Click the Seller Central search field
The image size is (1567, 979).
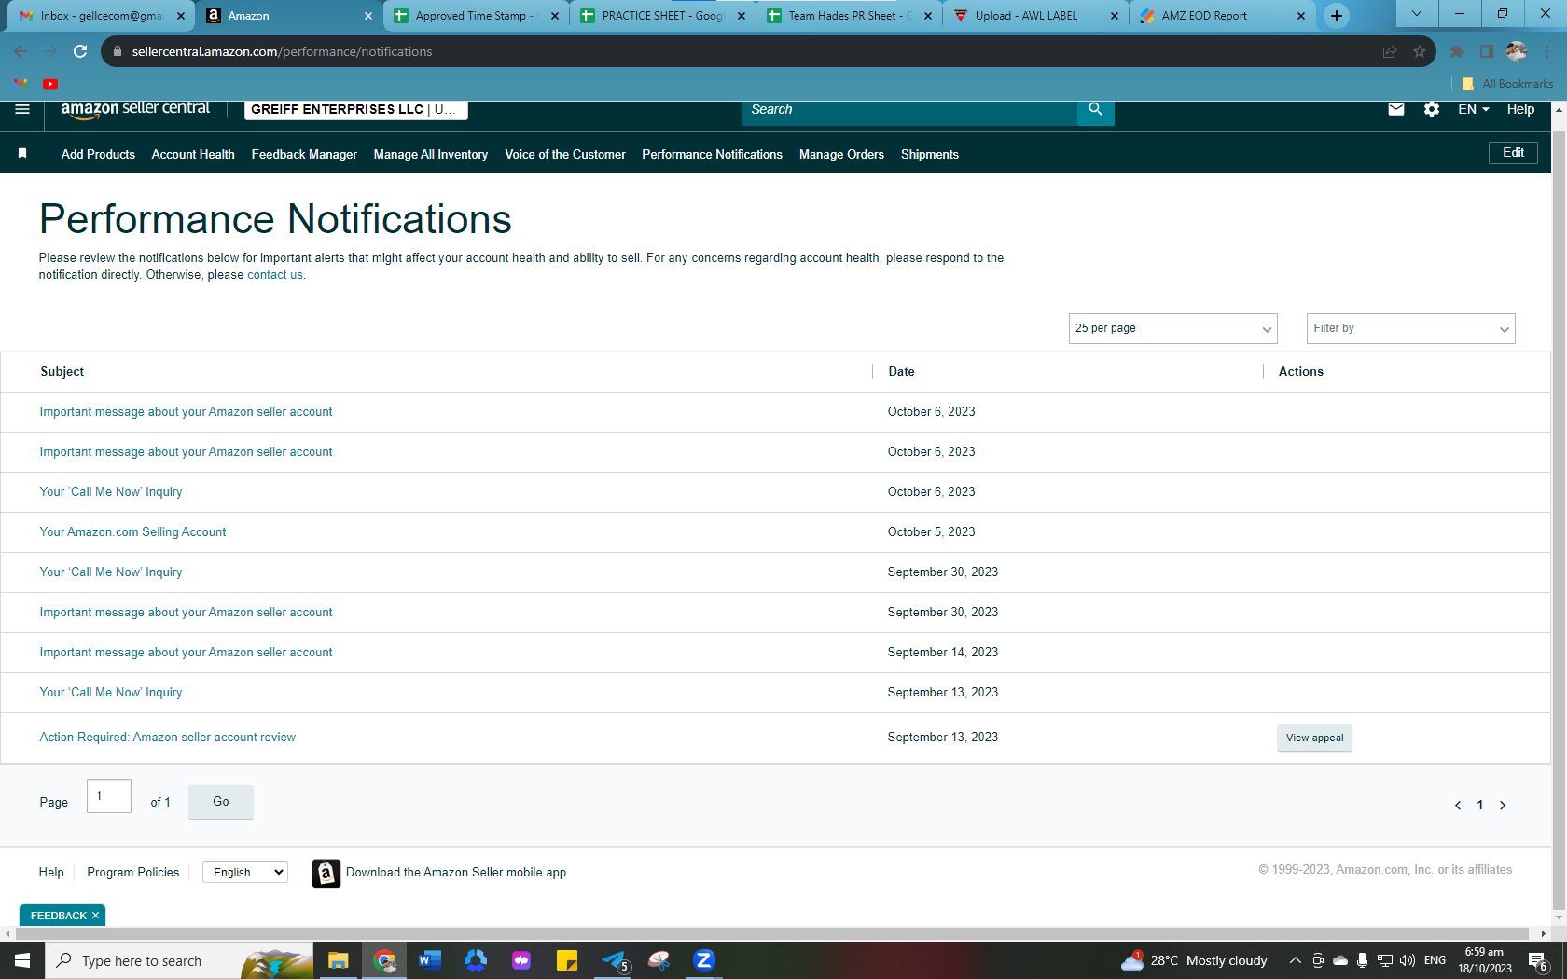click(909, 109)
